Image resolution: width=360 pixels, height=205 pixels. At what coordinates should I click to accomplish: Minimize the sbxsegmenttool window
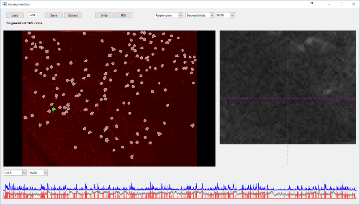[x=329, y=4]
